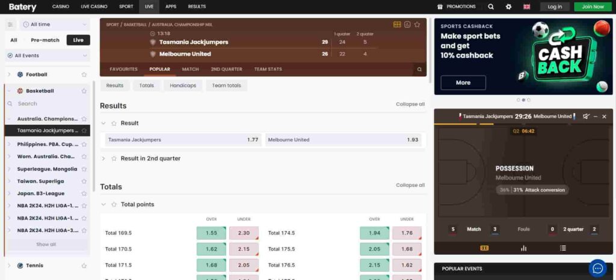This screenshot has height=280, width=616.
Task: Expand the Tennis sport section
Action: pos(10,266)
